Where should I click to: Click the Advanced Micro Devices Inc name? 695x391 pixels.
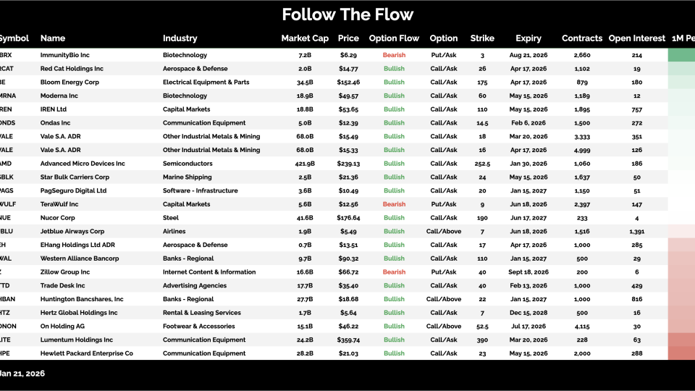coord(83,164)
